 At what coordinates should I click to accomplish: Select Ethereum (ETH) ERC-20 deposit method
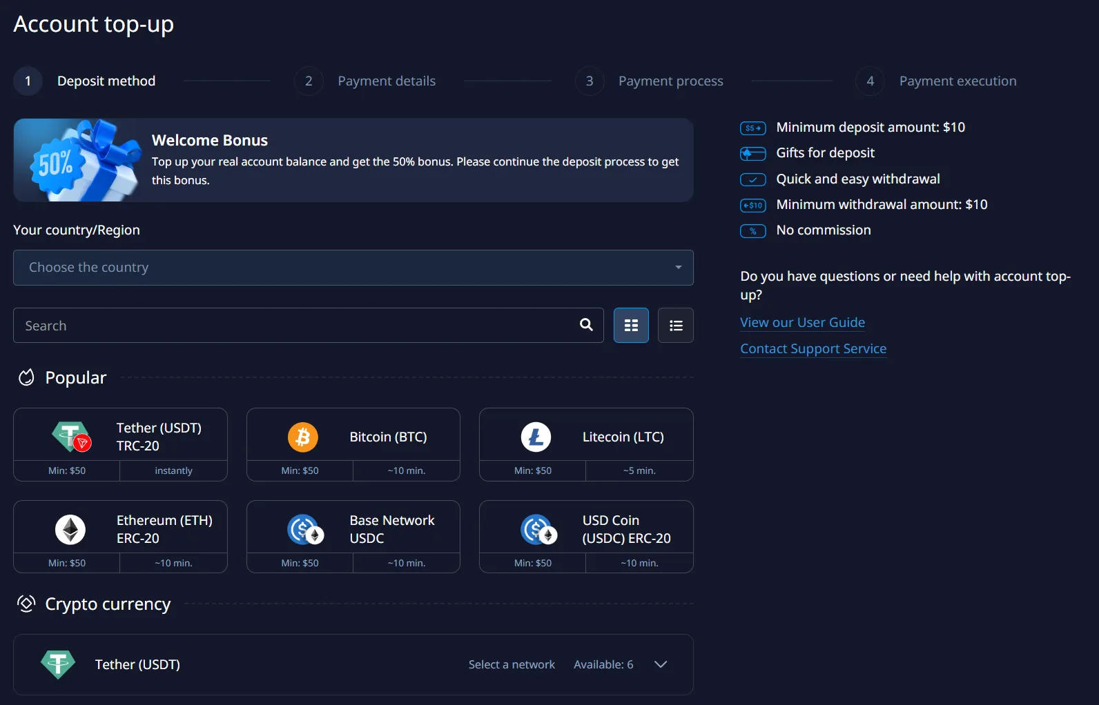coord(120,537)
